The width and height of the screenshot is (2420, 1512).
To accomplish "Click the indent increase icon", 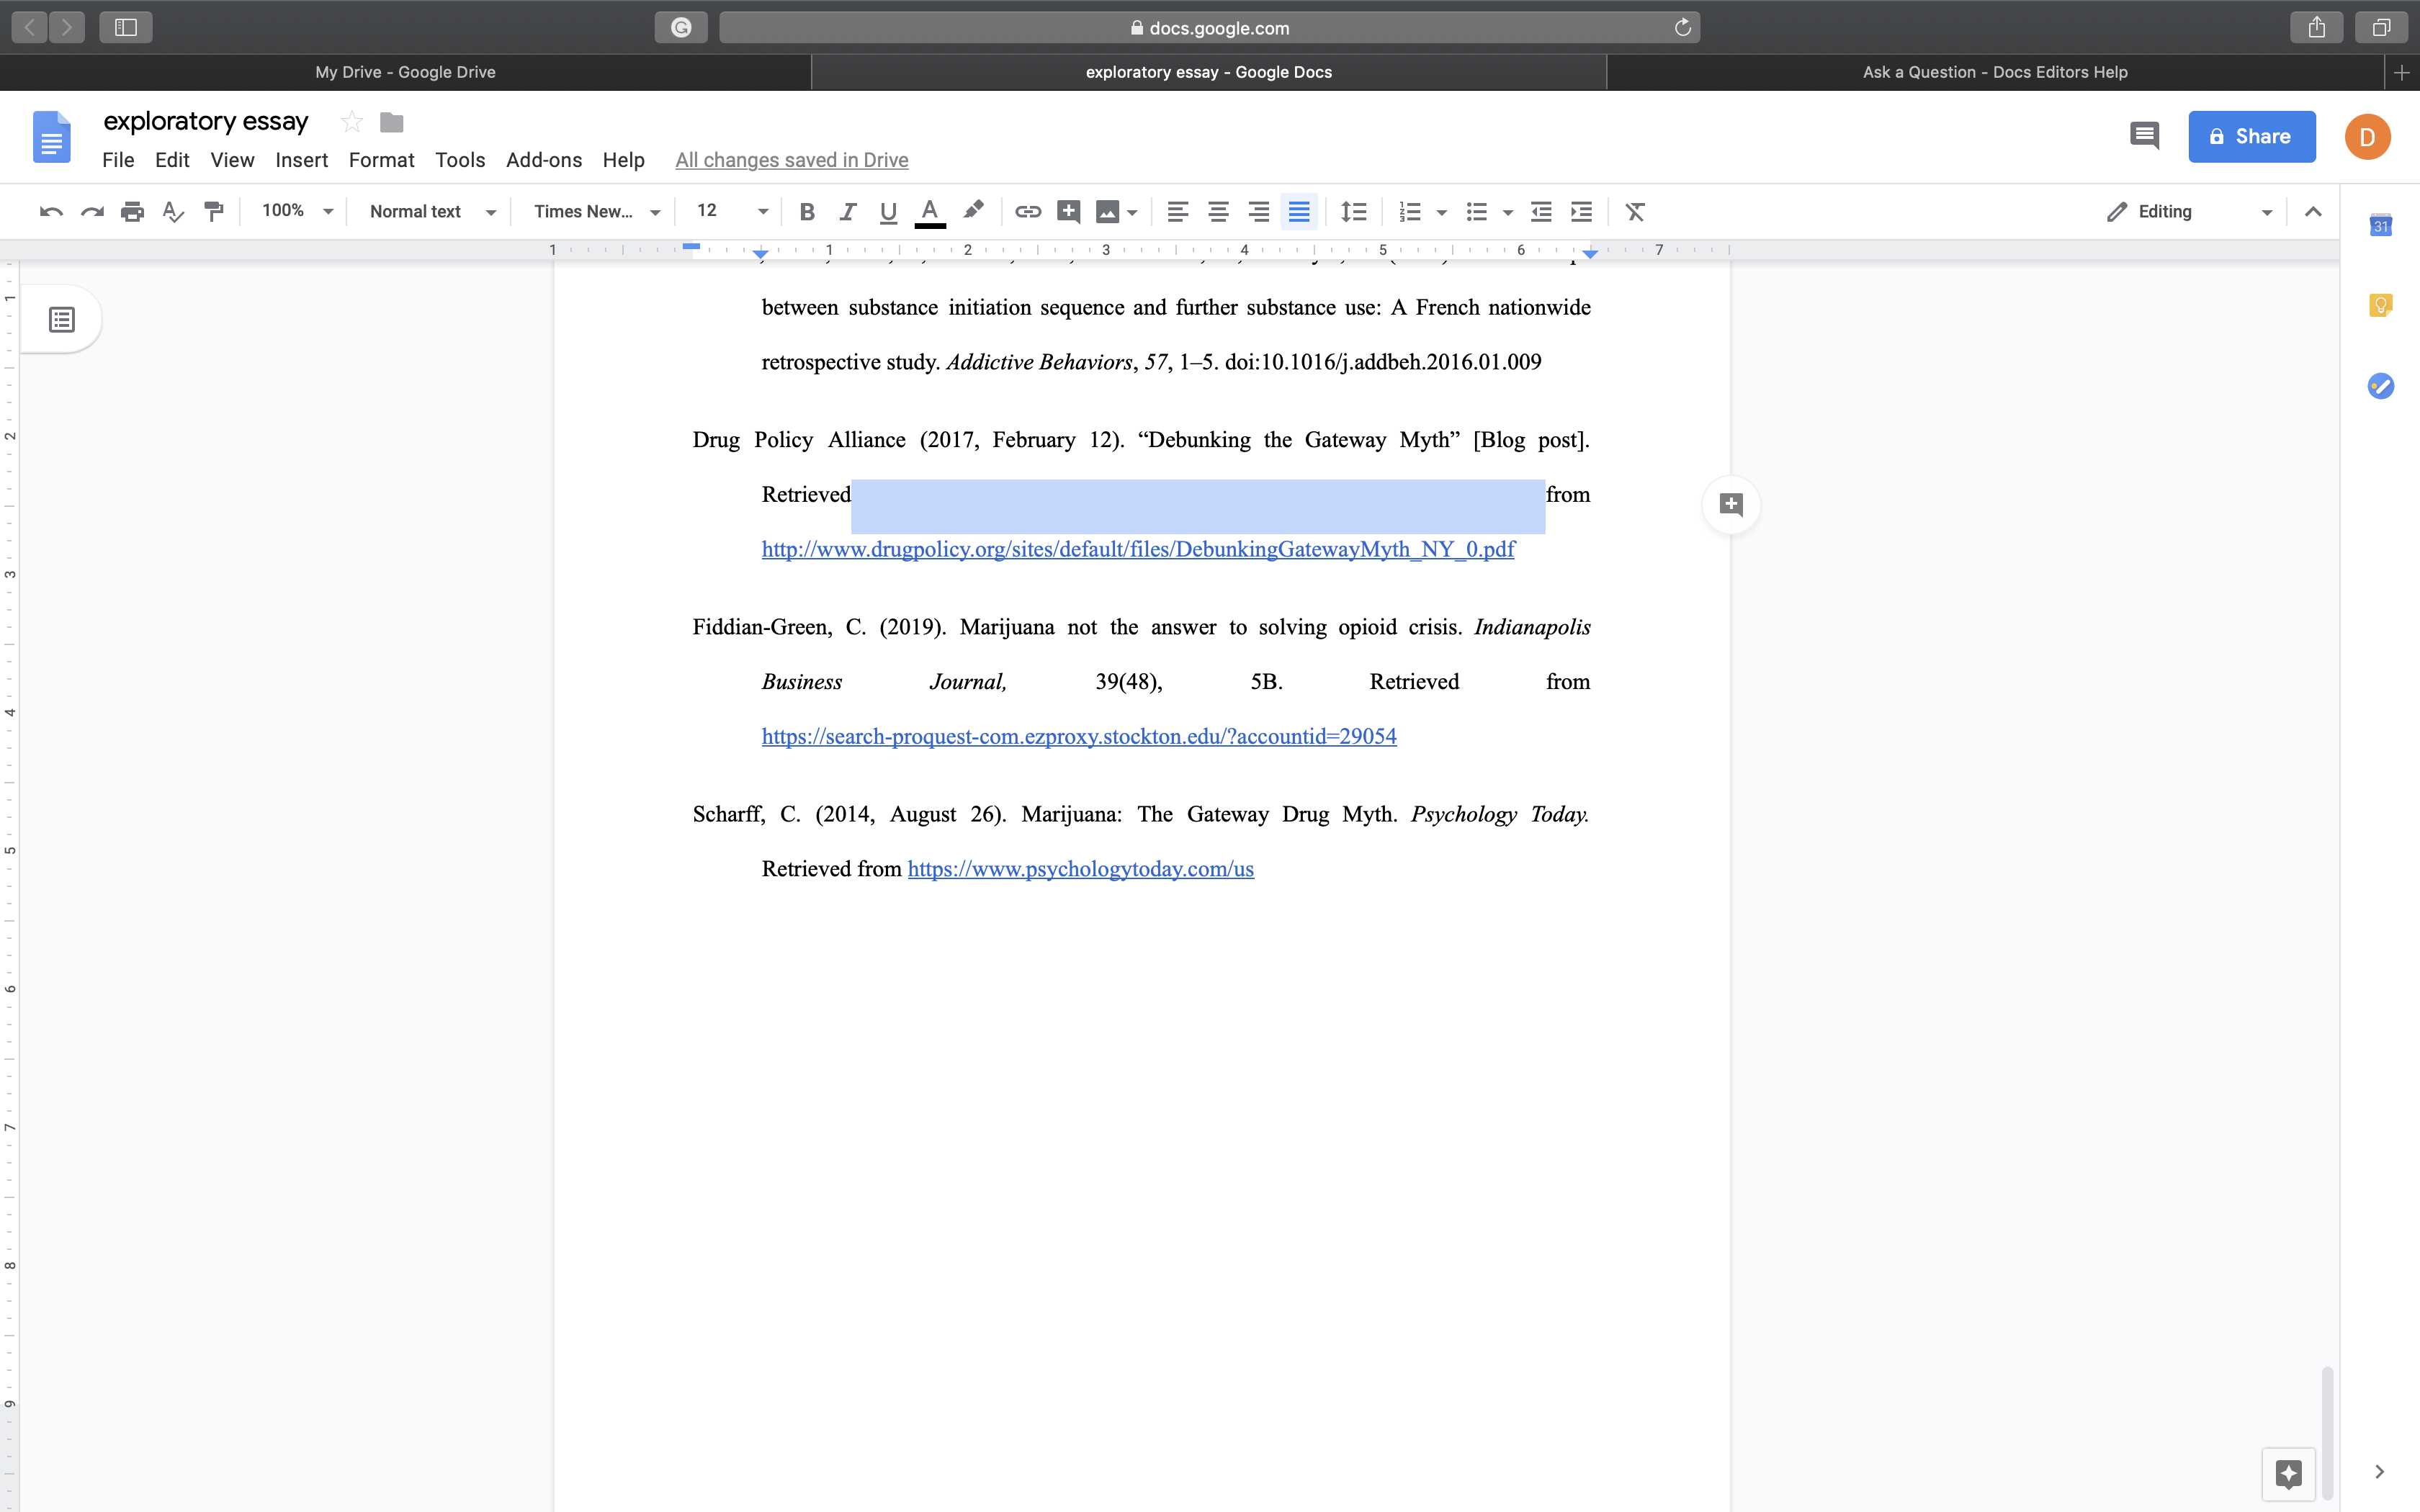I will (1580, 211).
